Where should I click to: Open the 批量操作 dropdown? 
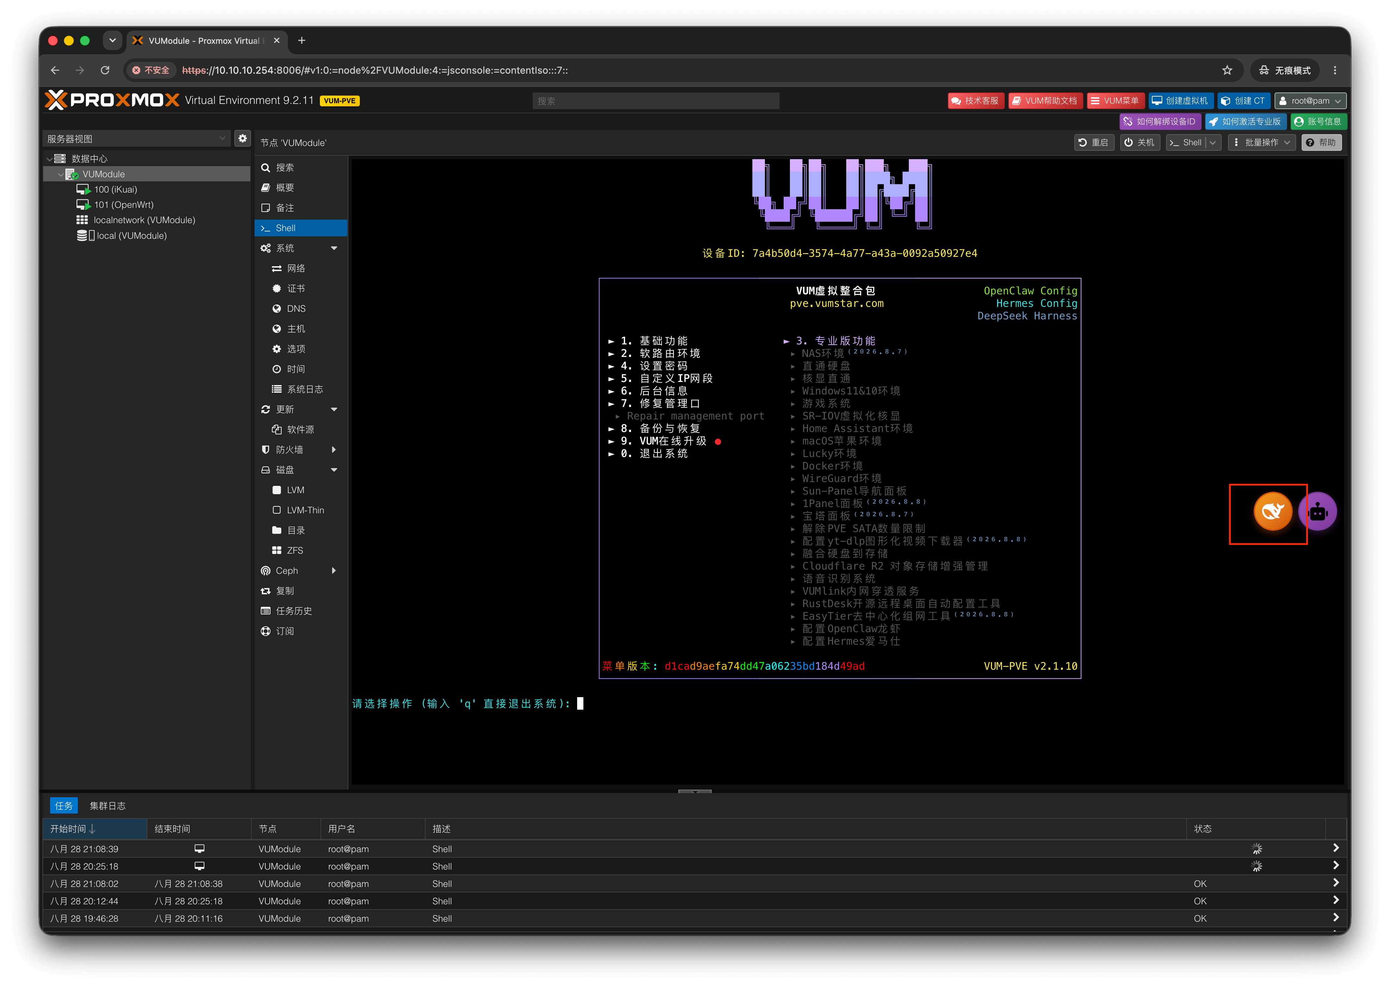1262,142
